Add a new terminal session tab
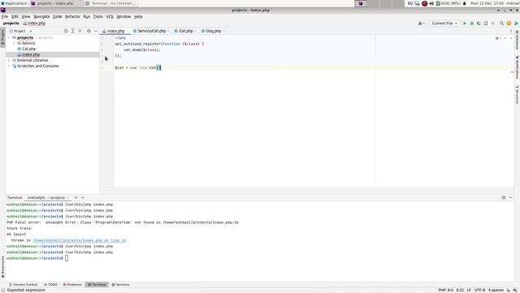Image resolution: width=520 pixels, height=293 pixels. coord(76,197)
